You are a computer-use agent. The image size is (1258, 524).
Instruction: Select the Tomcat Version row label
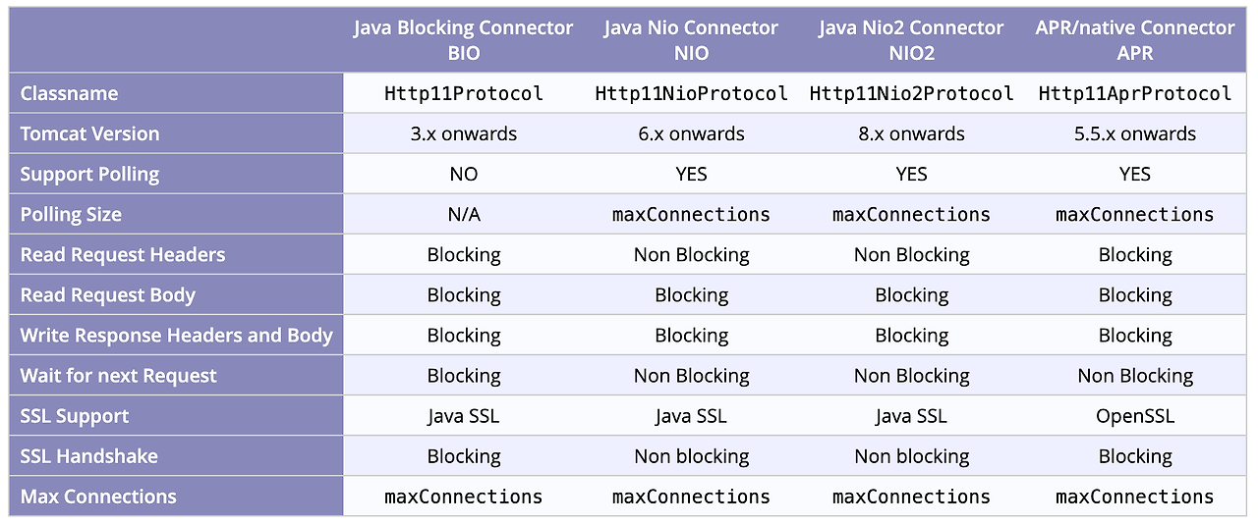tap(89, 133)
